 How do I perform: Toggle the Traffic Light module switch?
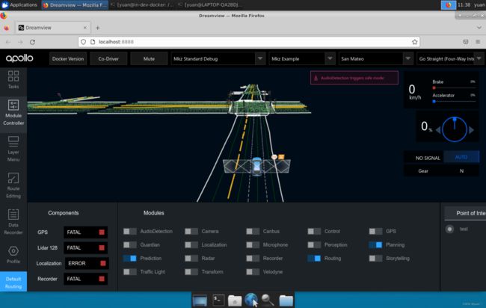[x=130, y=272]
